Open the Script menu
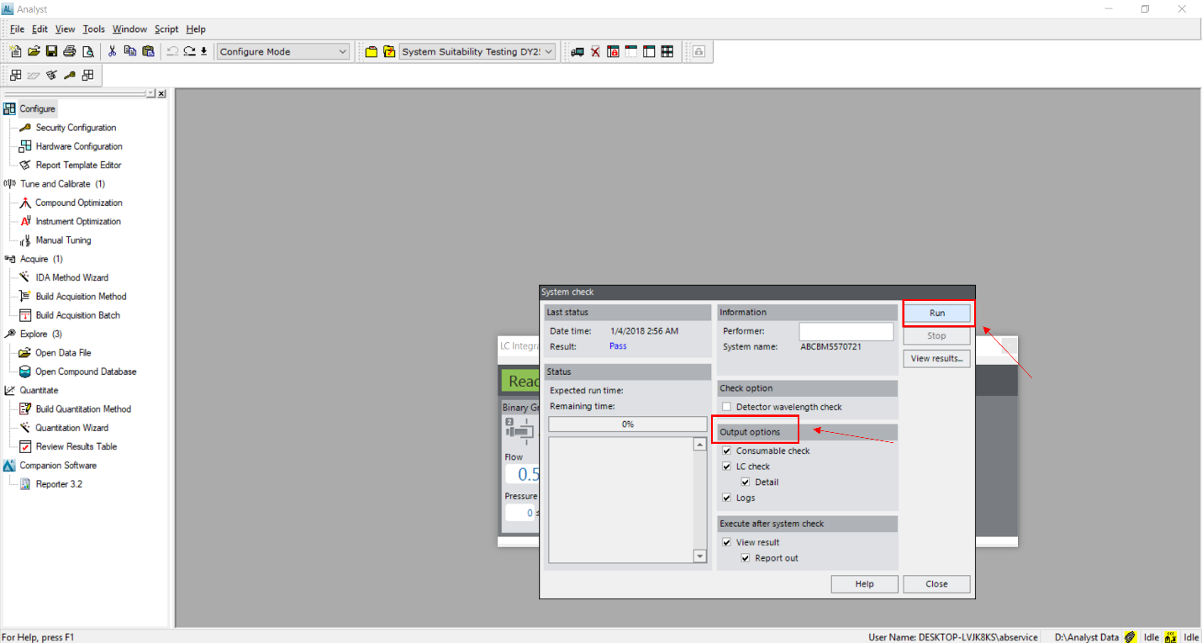 [x=166, y=29]
